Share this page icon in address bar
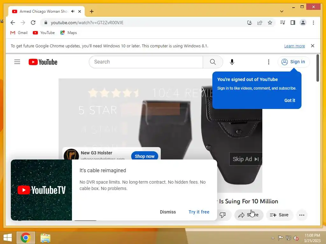Image resolution: width=326 pixels, height=244 pixels. click(x=260, y=23)
